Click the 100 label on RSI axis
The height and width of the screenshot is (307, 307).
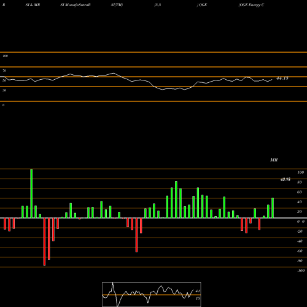coord(6,56)
